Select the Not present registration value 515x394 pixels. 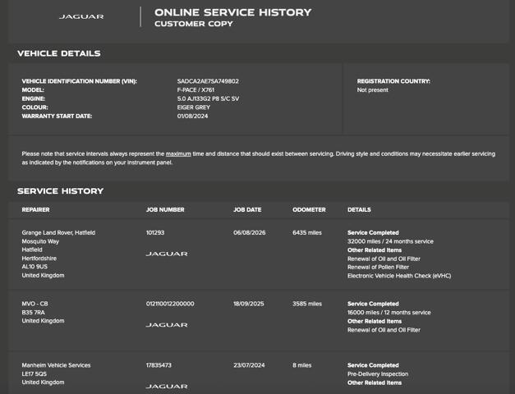(x=372, y=89)
